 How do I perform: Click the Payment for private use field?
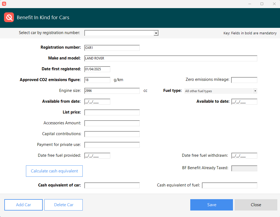(112, 145)
